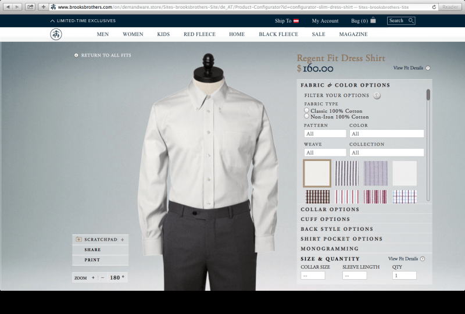
Task: Open the Women menu
Action: click(133, 34)
